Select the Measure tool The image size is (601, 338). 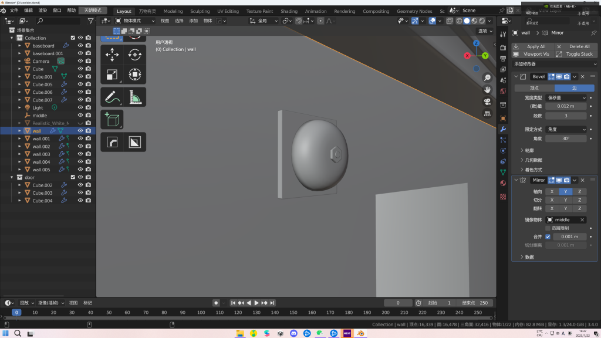point(134,97)
